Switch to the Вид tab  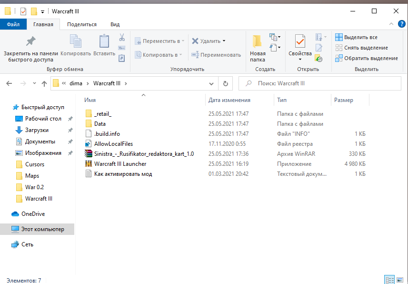(x=115, y=24)
